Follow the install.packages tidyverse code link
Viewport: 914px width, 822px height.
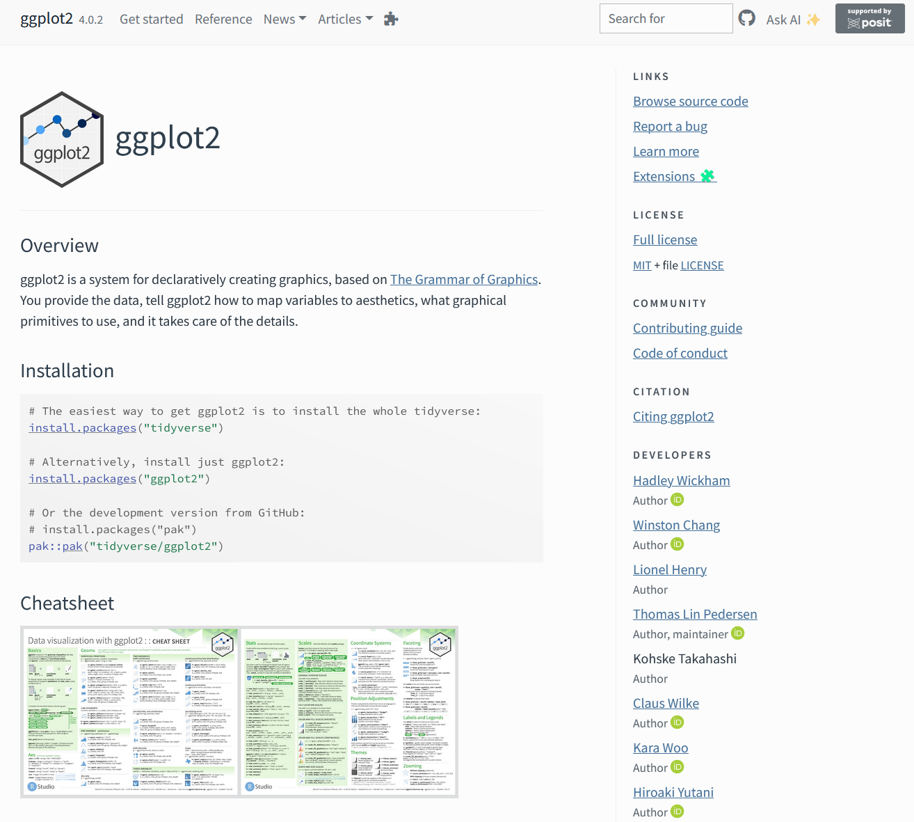click(82, 427)
